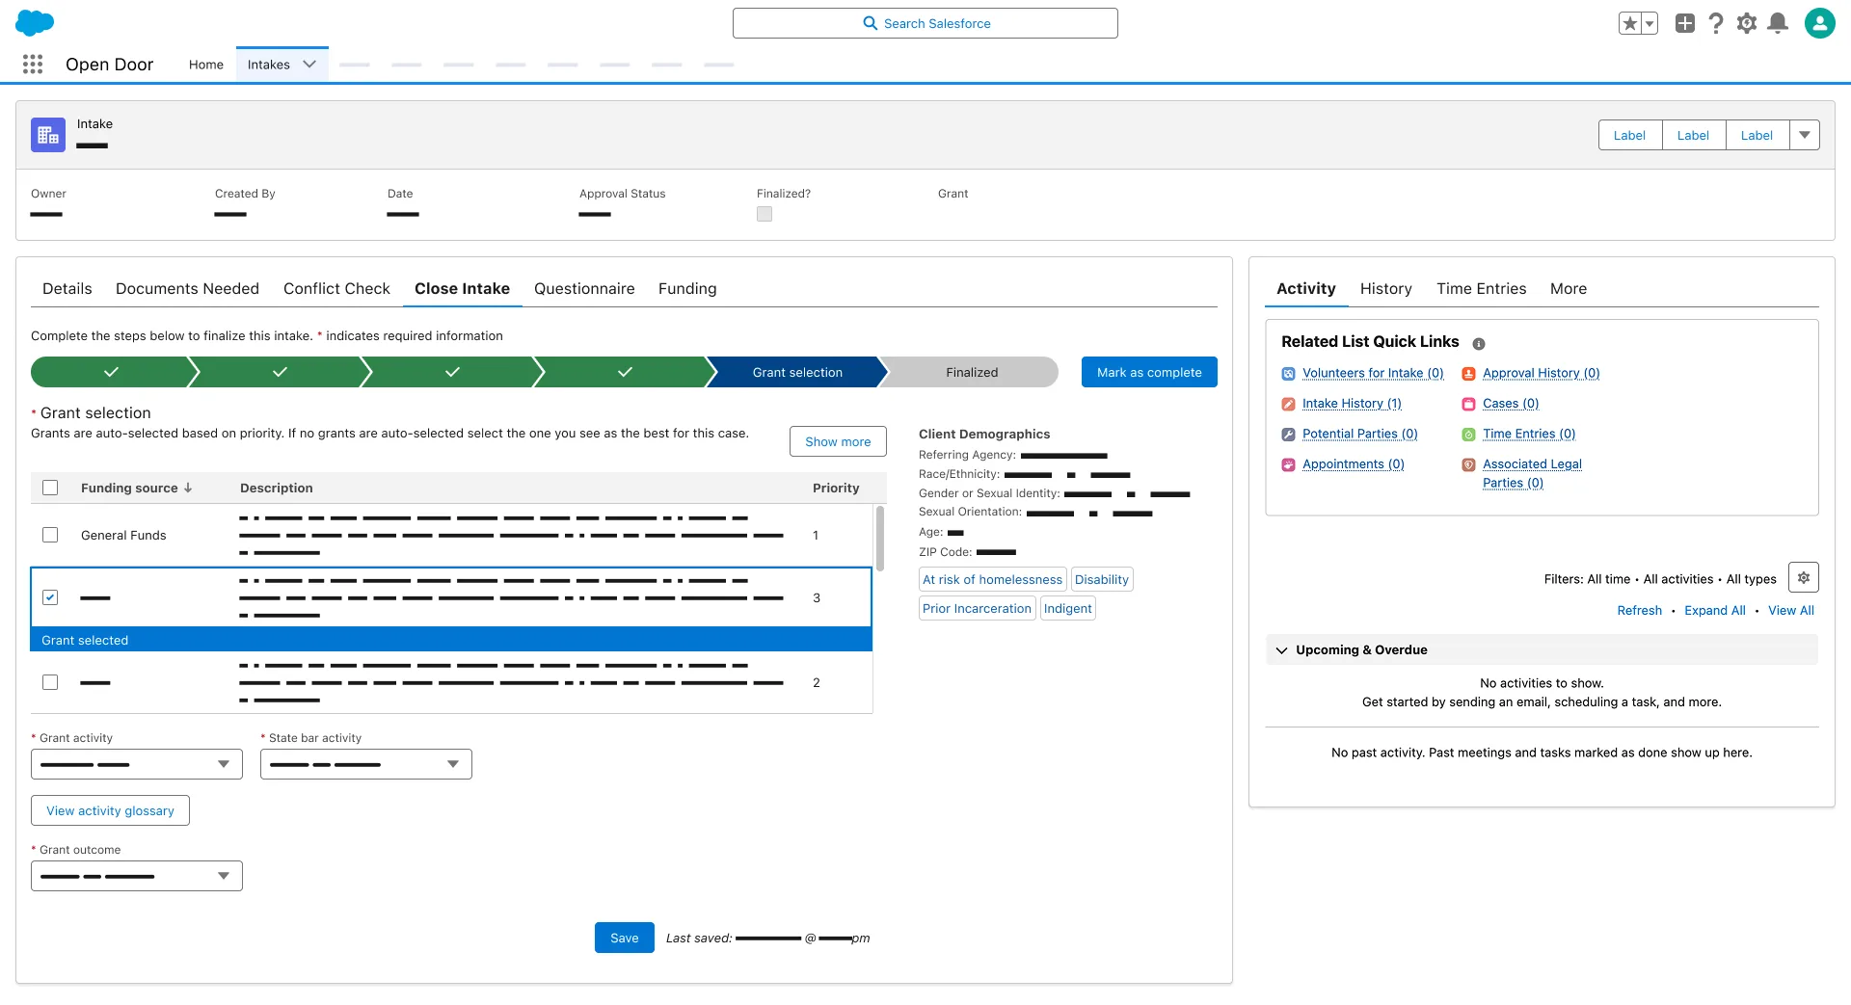
Task: Switch to the History tab
Action: coord(1386,288)
